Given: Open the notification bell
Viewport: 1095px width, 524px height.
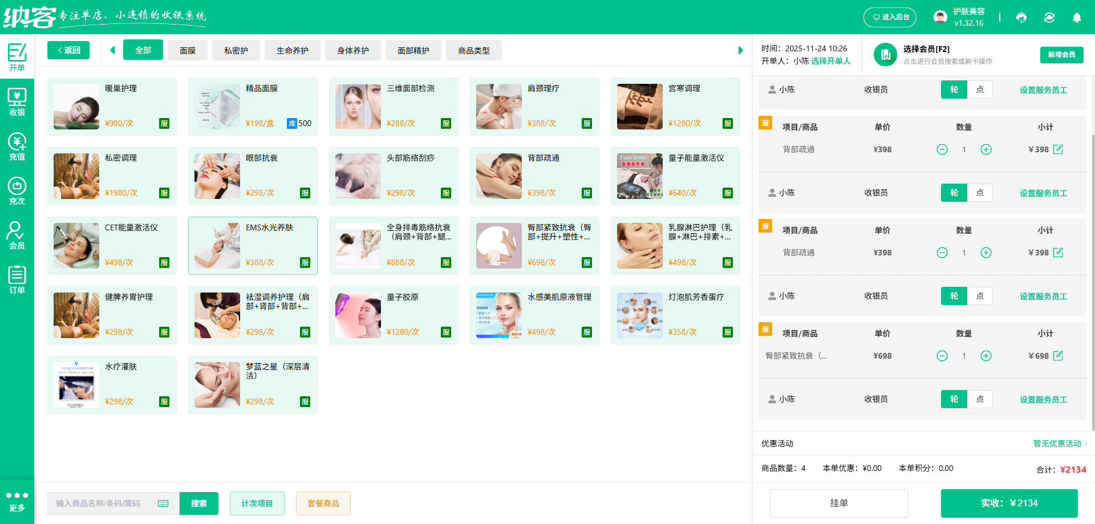Looking at the screenshot, I should (x=1077, y=18).
